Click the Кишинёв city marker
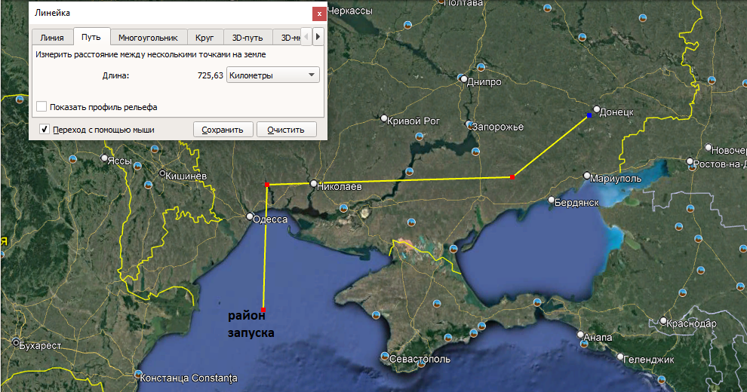The height and width of the screenshot is (392, 747). point(162,173)
